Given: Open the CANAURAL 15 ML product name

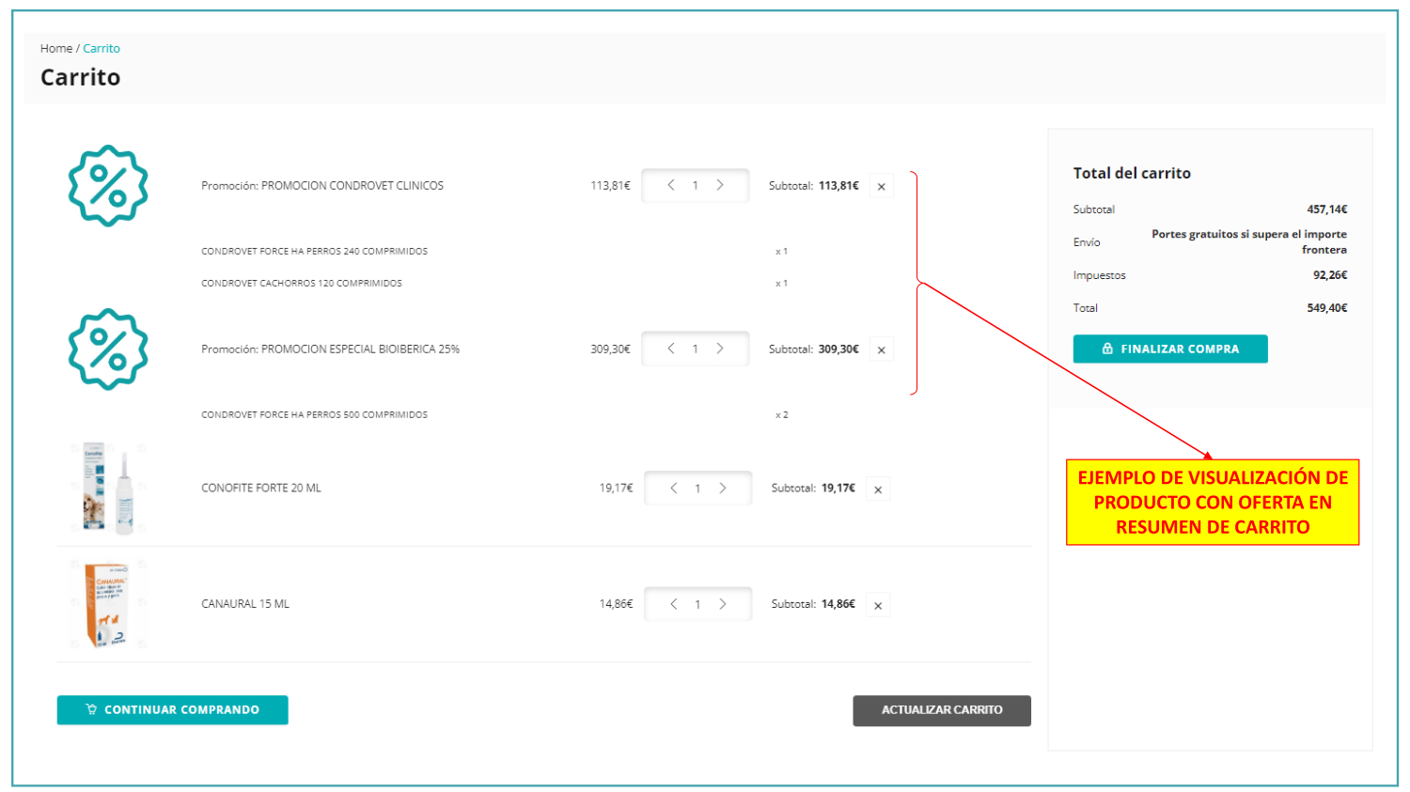Looking at the screenshot, I should 245,604.
